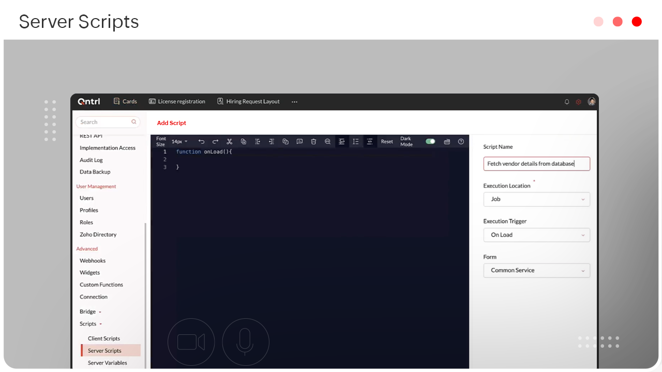Click inside the Script Name input field
662x372 pixels.
click(536, 163)
